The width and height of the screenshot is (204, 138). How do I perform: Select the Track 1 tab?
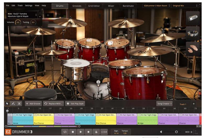[183, 104]
